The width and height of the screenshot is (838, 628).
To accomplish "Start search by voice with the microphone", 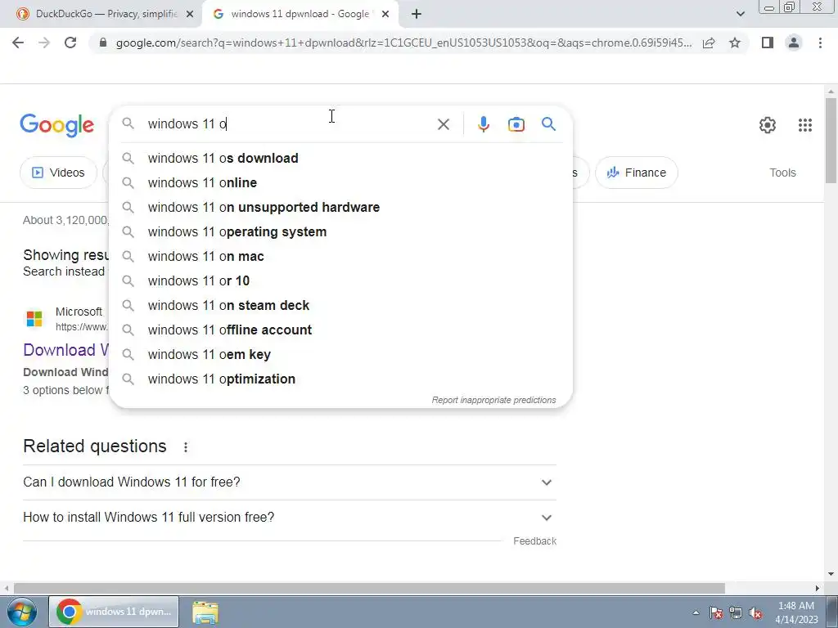I will 483,124.
